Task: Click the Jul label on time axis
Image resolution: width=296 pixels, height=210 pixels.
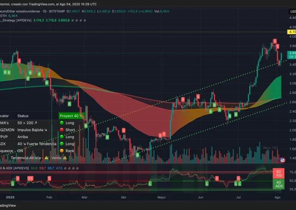Action: (239, 197)
